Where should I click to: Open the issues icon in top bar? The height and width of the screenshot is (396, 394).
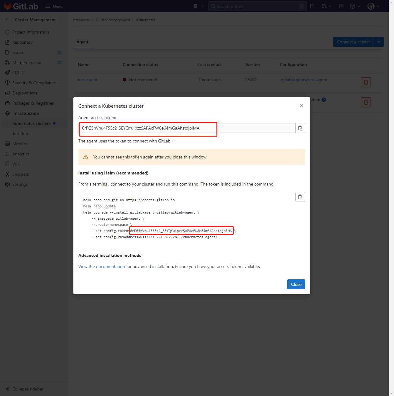312,6
